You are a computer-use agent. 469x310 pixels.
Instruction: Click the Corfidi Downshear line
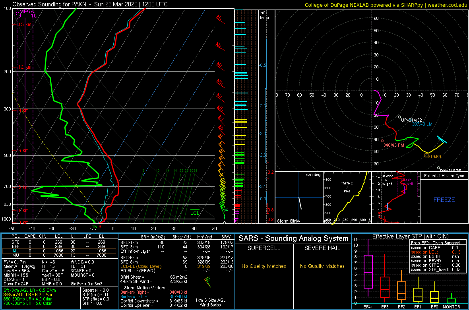coord(154,301)
